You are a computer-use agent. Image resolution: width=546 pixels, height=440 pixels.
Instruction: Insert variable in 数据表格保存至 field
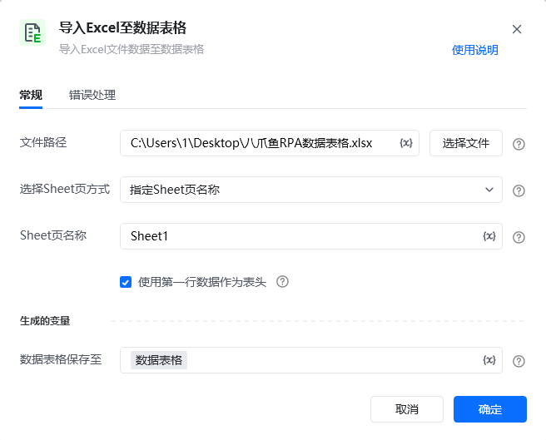click(x=489, y=360)
